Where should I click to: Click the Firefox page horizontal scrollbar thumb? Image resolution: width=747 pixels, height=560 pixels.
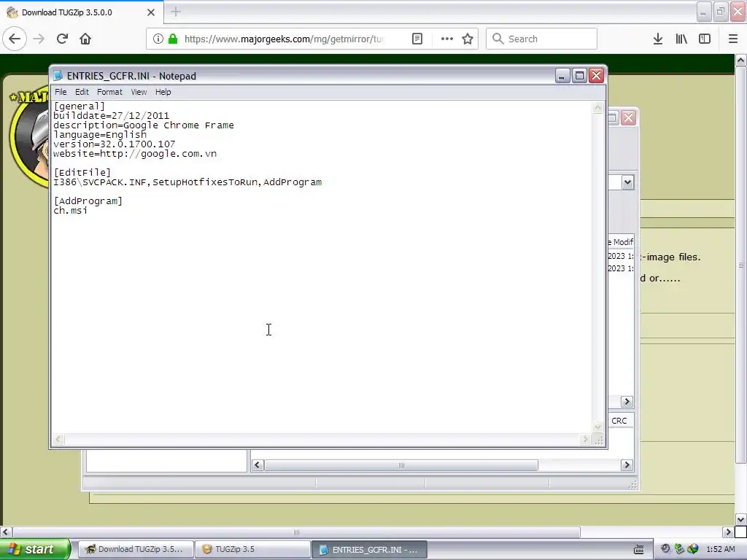tap(296, 532)
